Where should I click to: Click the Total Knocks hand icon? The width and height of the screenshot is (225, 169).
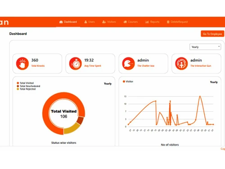pos(22,64)
